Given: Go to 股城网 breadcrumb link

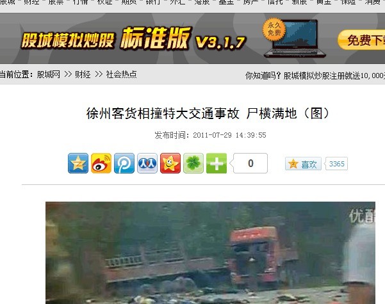Looking at the screenshot, I should click(x=49, y=74).
